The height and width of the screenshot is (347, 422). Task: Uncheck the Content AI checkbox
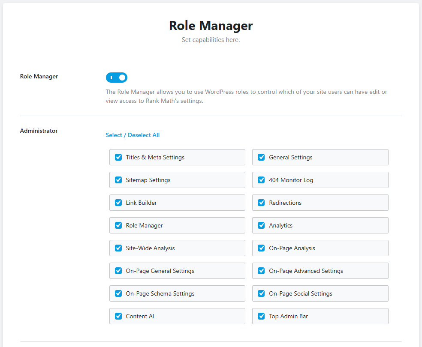[x=118, y=316]
